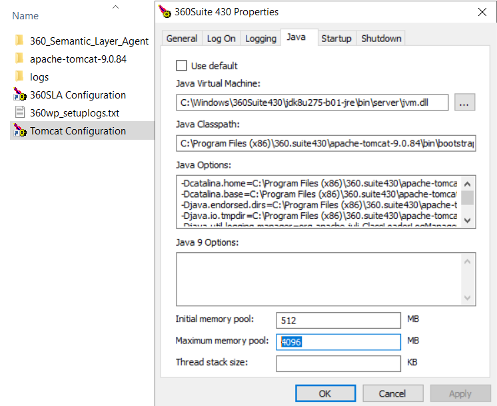Select the -Djava.io.tmpdir option line
Screen dimensions: 497x406
click(319, 216)
